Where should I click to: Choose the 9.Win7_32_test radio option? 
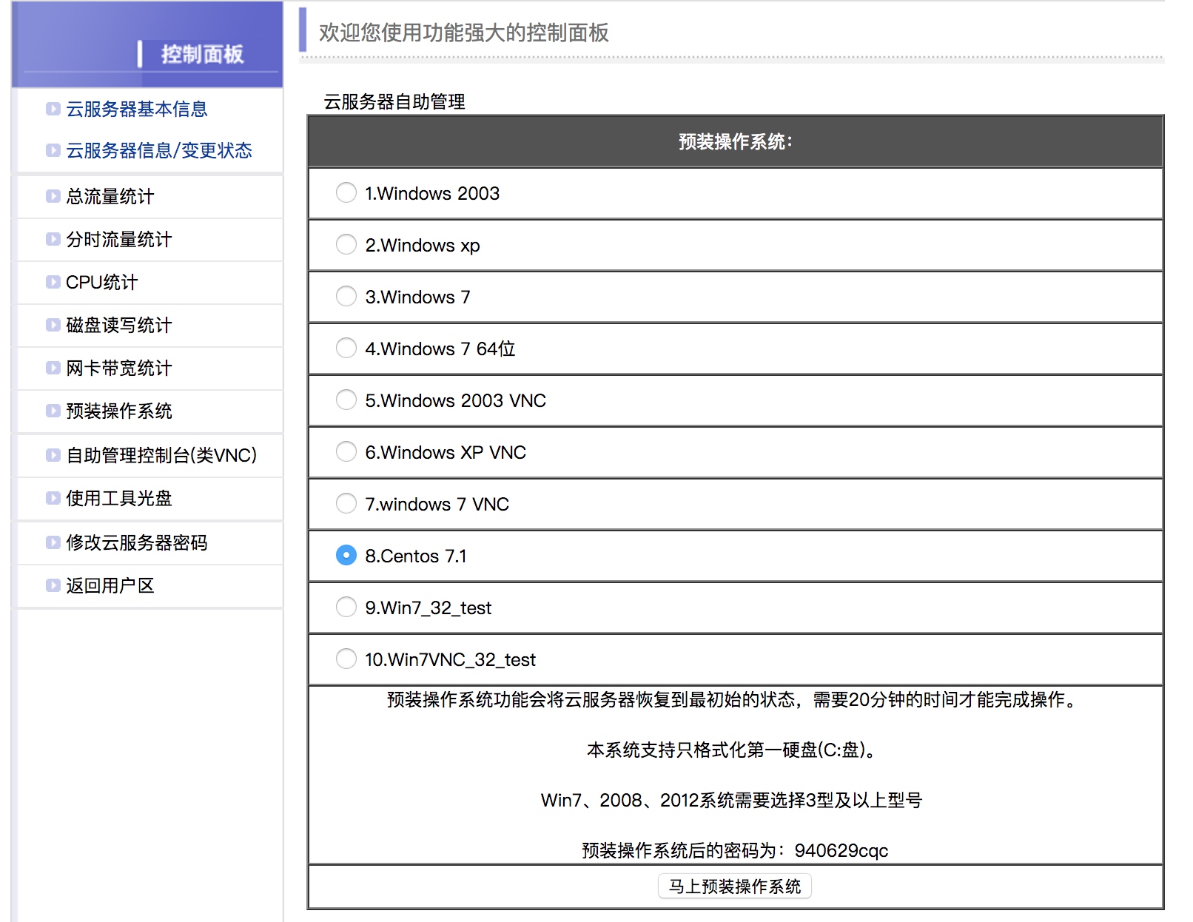(346, 608)
